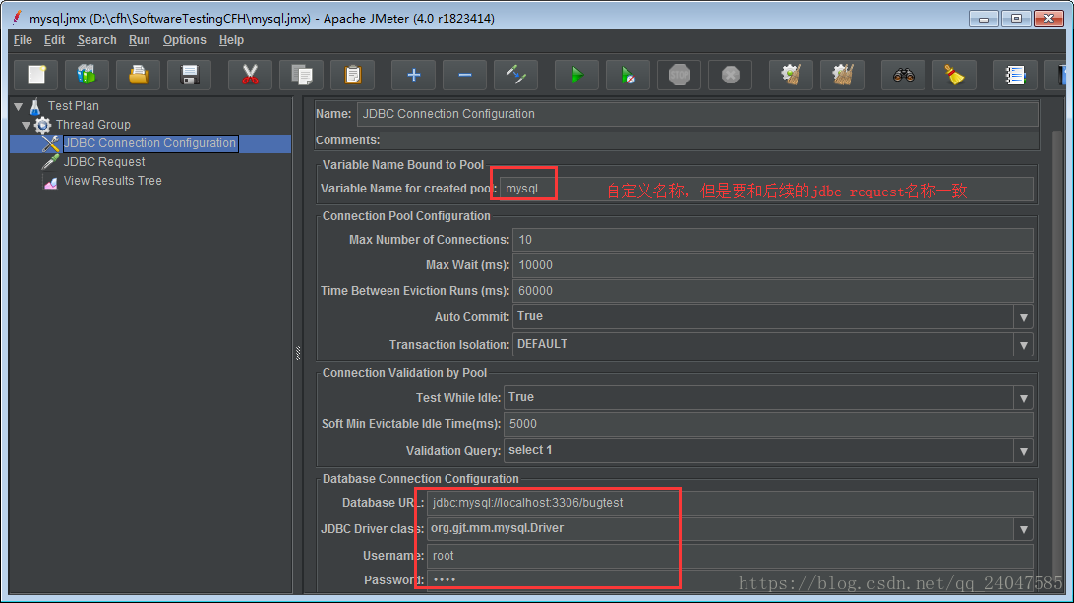This screenshot has width=1074, height=603.
Task: Click the Max Wait (ms) field
Action: (x=773, y=265)
